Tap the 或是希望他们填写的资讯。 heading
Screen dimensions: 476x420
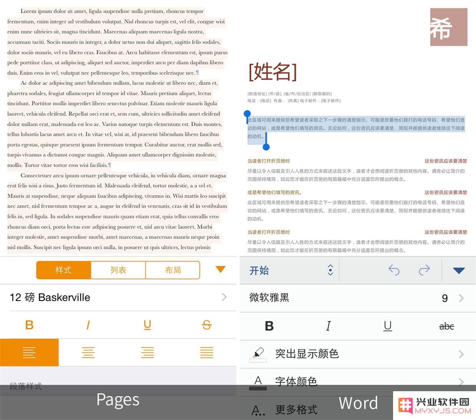tap(274, 192)
